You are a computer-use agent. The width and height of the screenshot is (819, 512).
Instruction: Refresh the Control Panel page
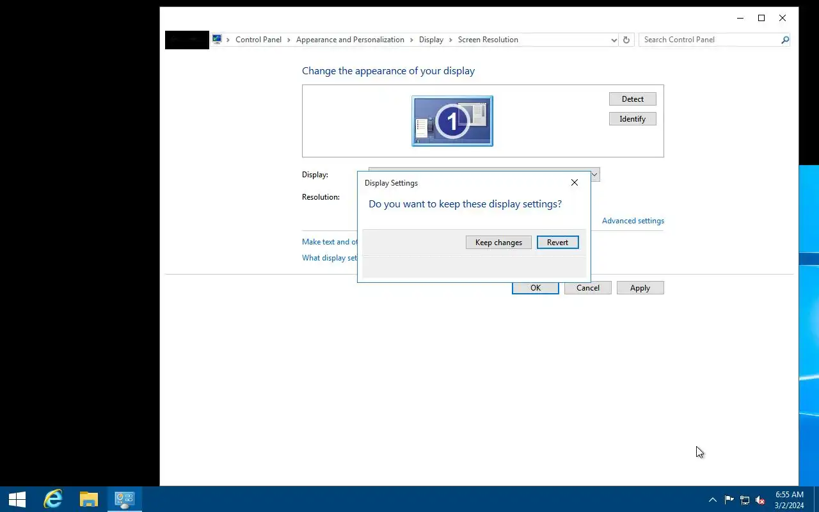coord(626,40)
